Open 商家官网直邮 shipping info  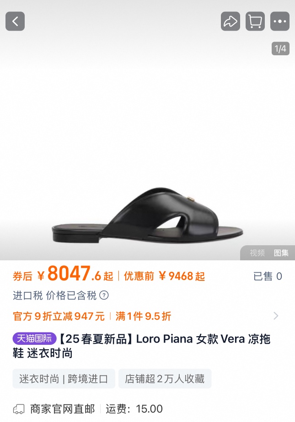[62, 409]
